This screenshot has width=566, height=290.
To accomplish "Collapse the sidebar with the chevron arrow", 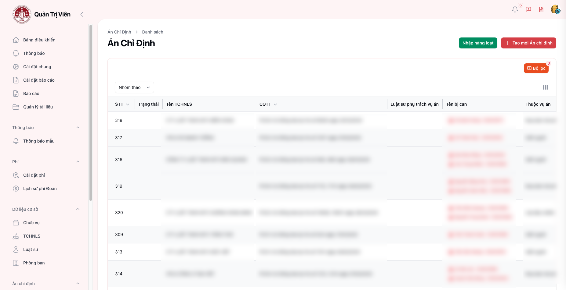I will point(82,14).
